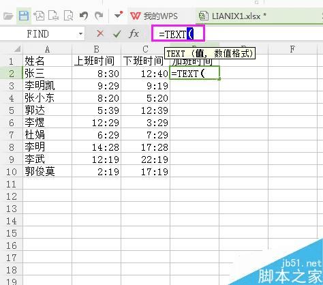Select column F header
The image size is (323, 285).
[x=292, y=49]
